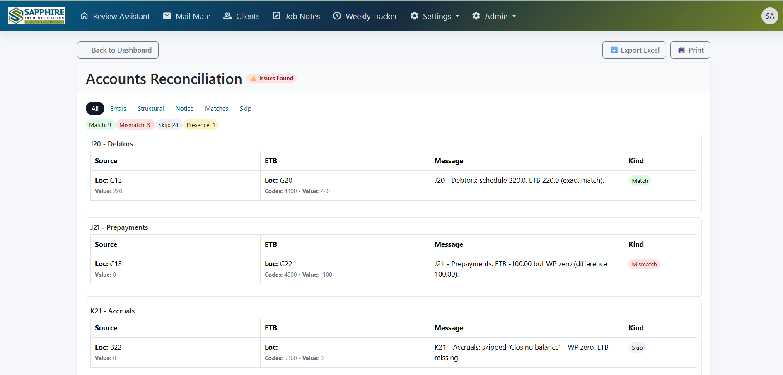The image size is (783, 375).
Task: Go back to Dashboard
Action: click(118, 50)
